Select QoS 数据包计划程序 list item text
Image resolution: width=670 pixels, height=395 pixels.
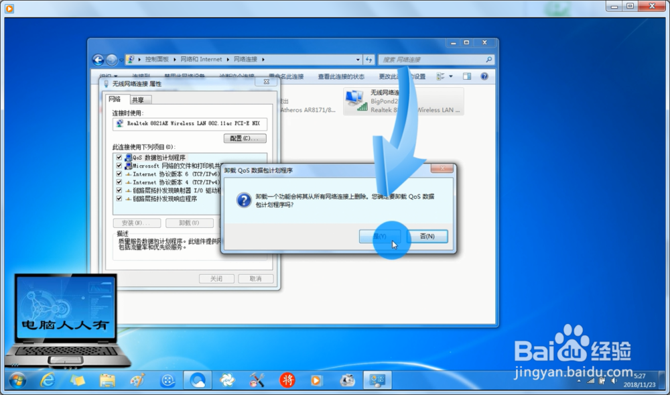[x=159, y=158]
